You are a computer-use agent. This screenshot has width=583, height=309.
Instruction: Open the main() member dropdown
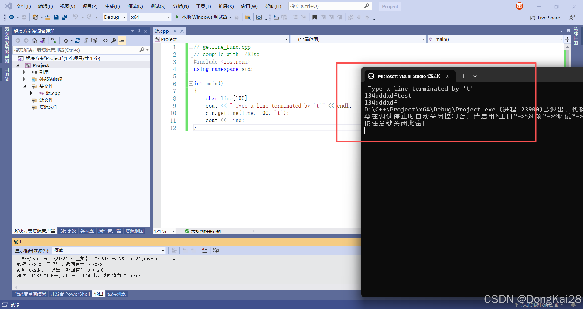click(x=495, y=39)
